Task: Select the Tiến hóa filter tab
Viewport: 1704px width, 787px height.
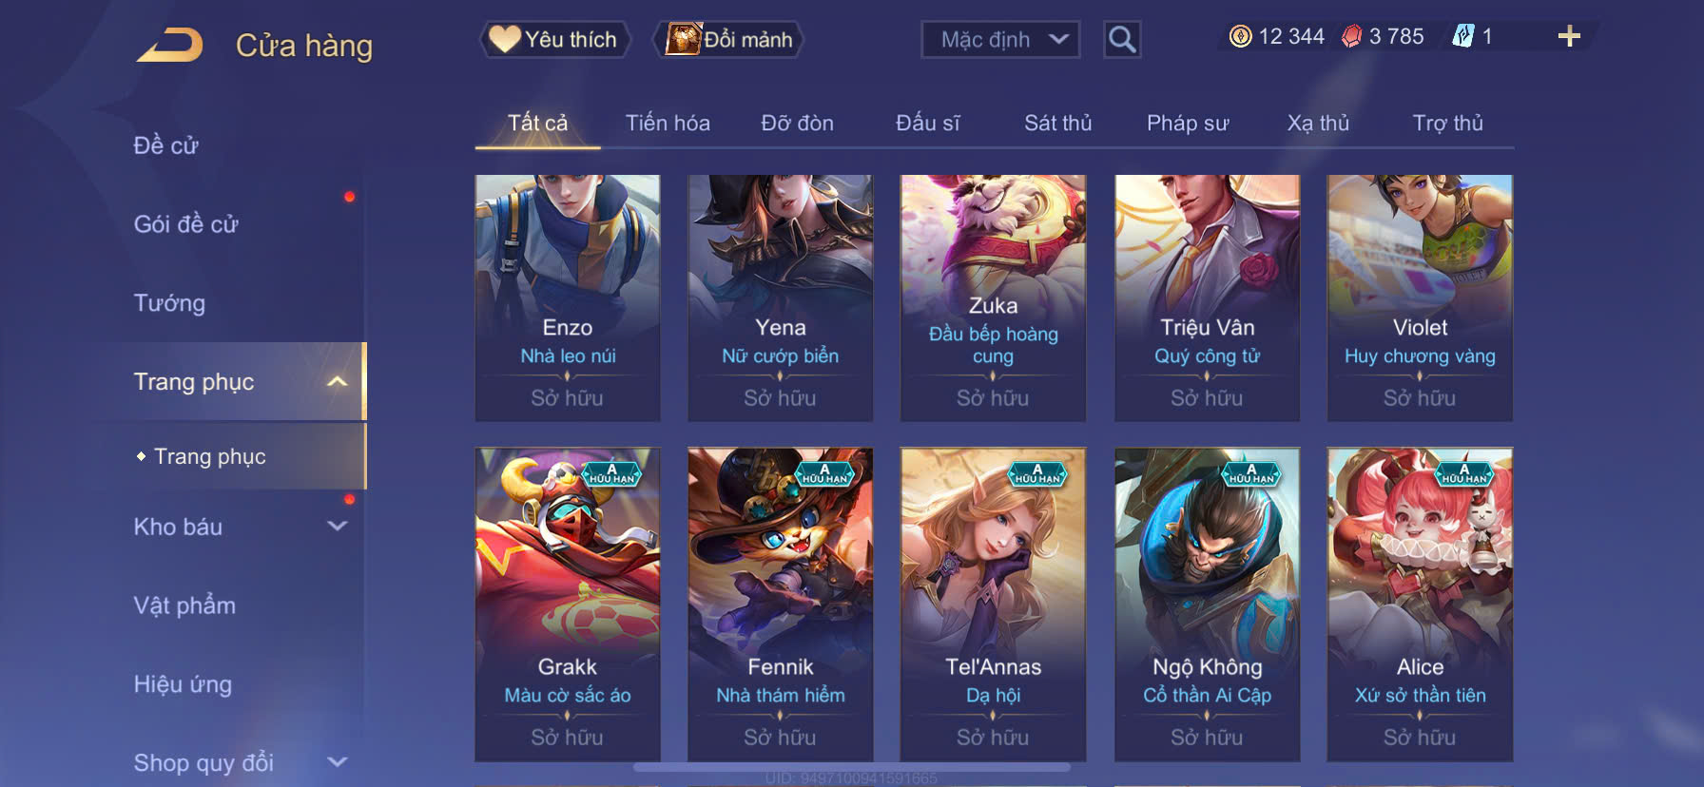Action: 668,124
